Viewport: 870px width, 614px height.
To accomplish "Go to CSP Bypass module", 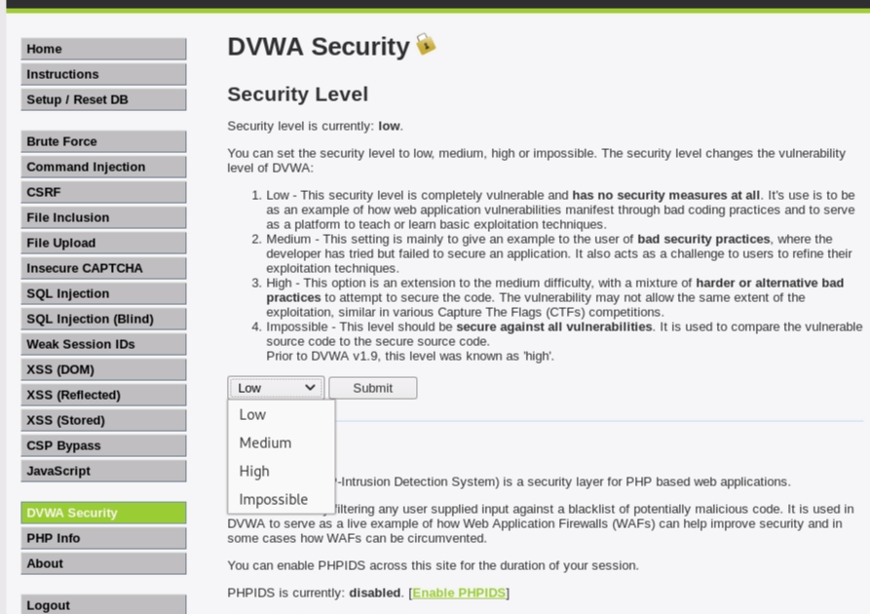I will click(103, 445).
